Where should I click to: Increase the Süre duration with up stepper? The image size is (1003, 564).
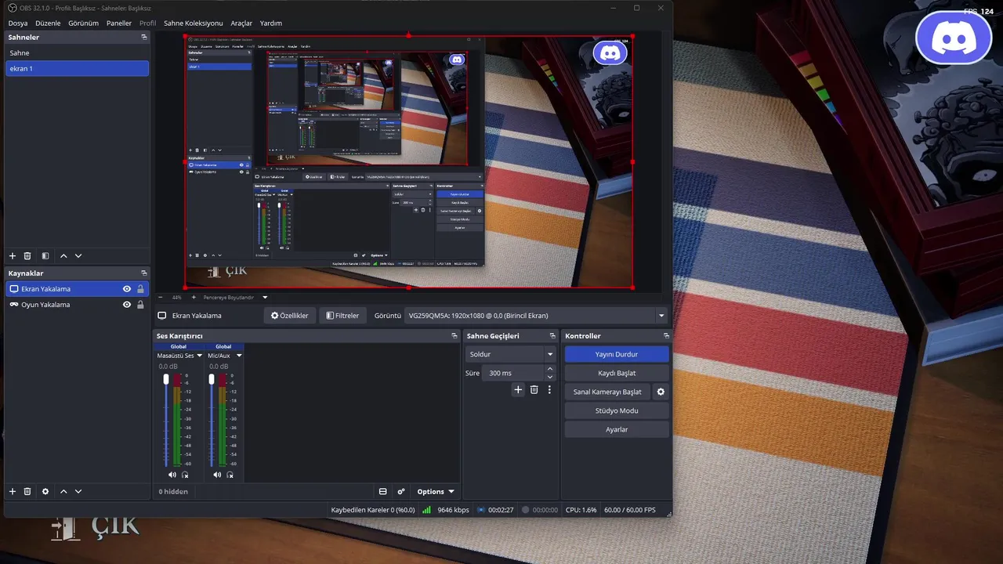click(x=550, y=369)
